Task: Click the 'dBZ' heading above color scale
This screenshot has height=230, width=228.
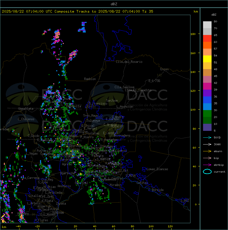Action: (x=214, y=15)
